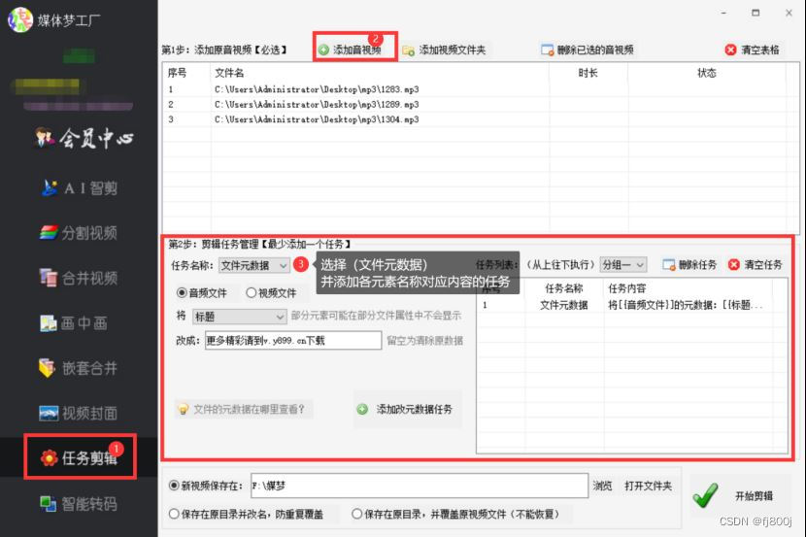Click the F:\媒梦 save path field
Screen dimensions: 806x537
[420, 486]
